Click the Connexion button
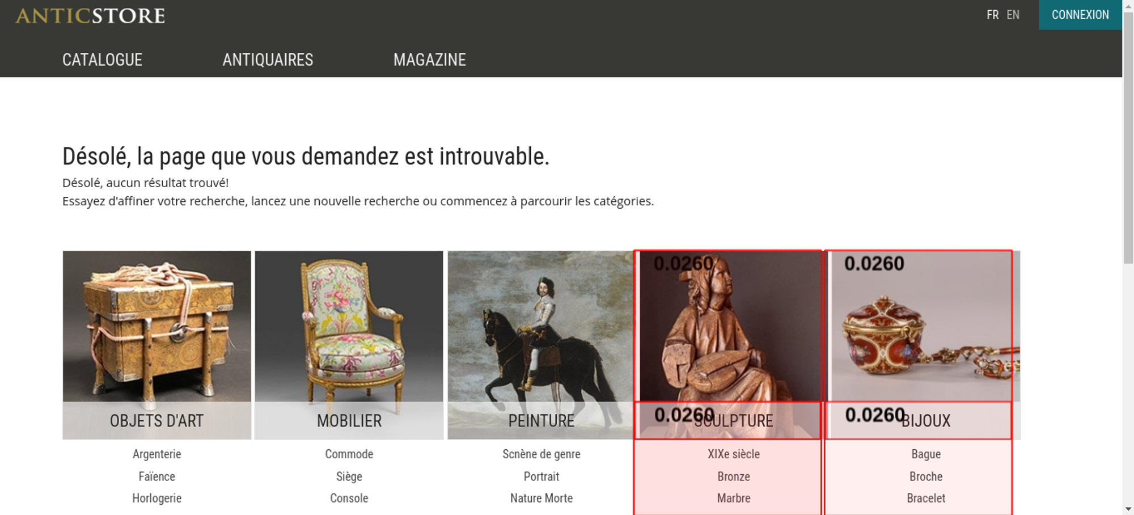This screenshot has height=515, width=1134. [x=1080, y=15]
